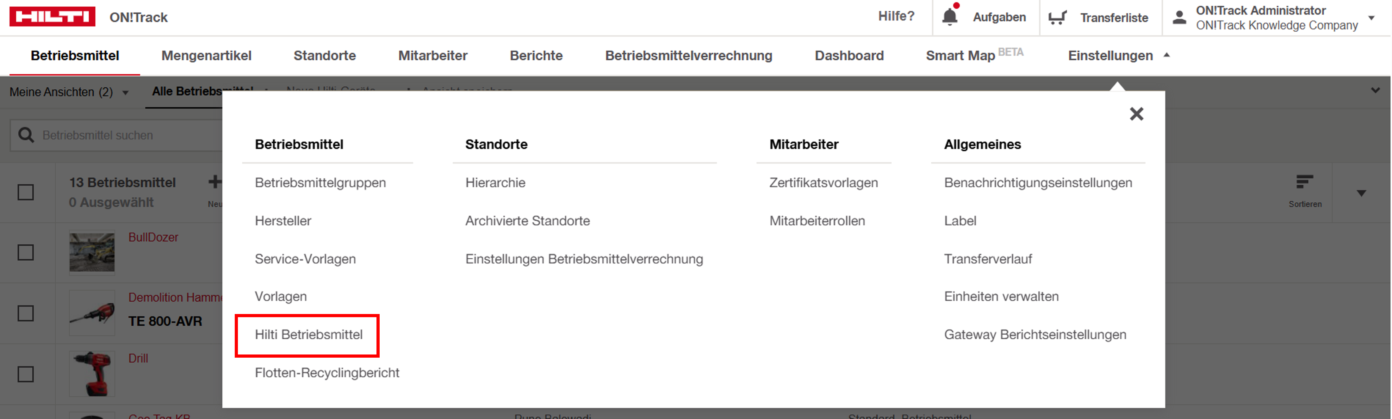Toggle the select-all Betriebsmittel checkbox
The image size is (1392, 419).
pyautogui.click(x=25, y=192)
